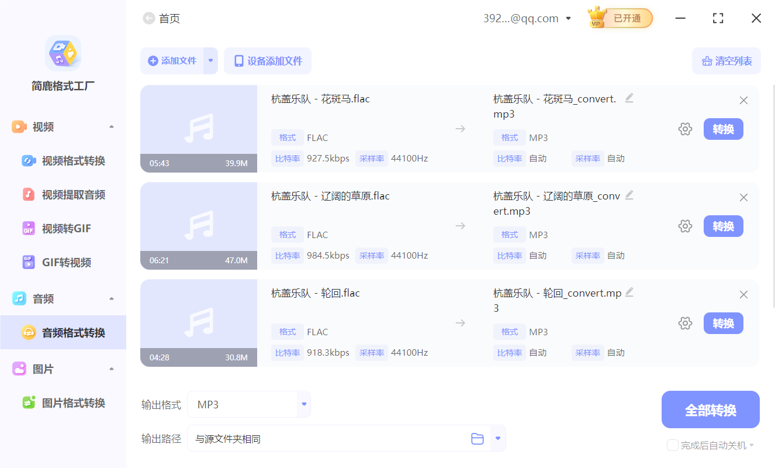Image resolution: width=775 pixels, height=468 pixels.
Task: Edit output filename for 轮回 with pencil icon
Action: (629, 292)
